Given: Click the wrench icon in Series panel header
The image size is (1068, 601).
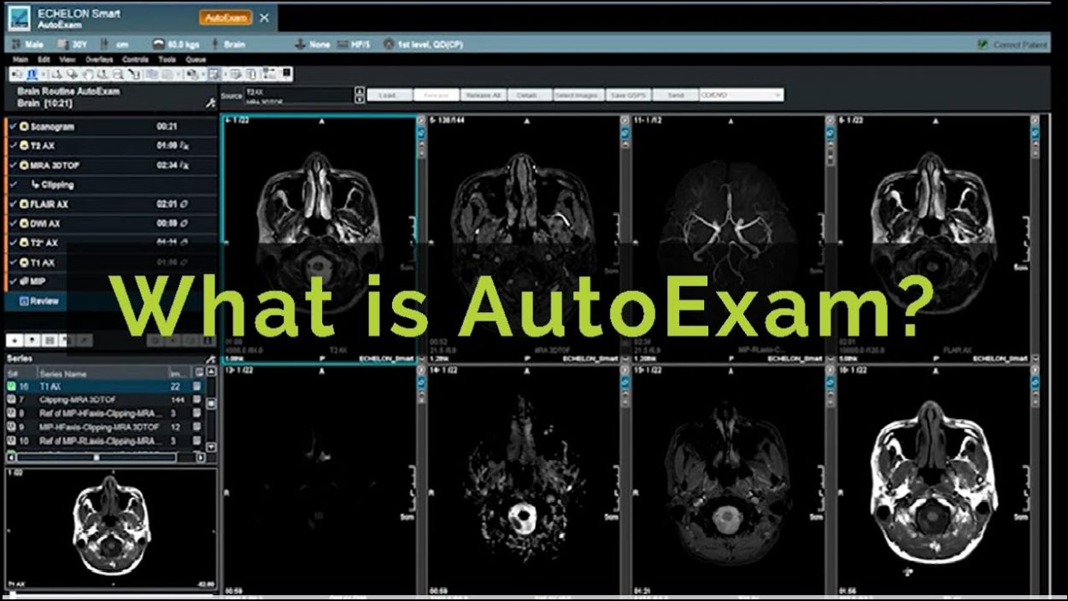Looking at the screenshot, I should [211, 359].
